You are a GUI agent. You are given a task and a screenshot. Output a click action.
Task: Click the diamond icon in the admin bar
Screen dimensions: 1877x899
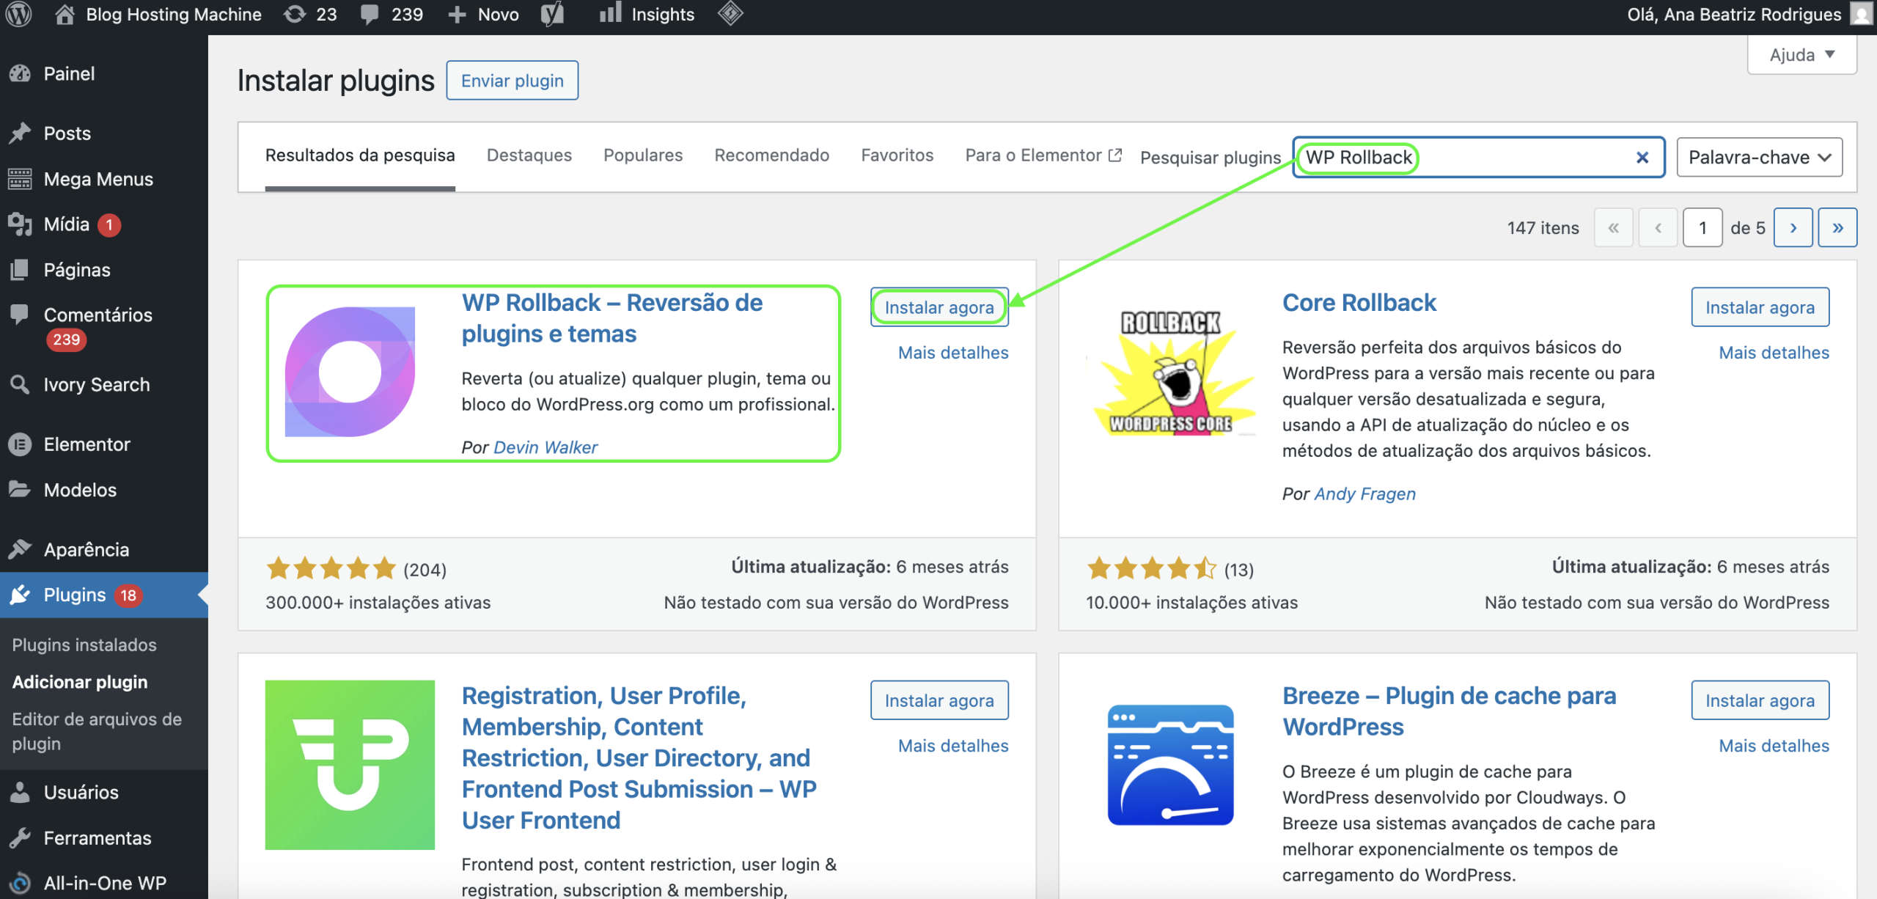pyautogui.click(x=730, y=14)
